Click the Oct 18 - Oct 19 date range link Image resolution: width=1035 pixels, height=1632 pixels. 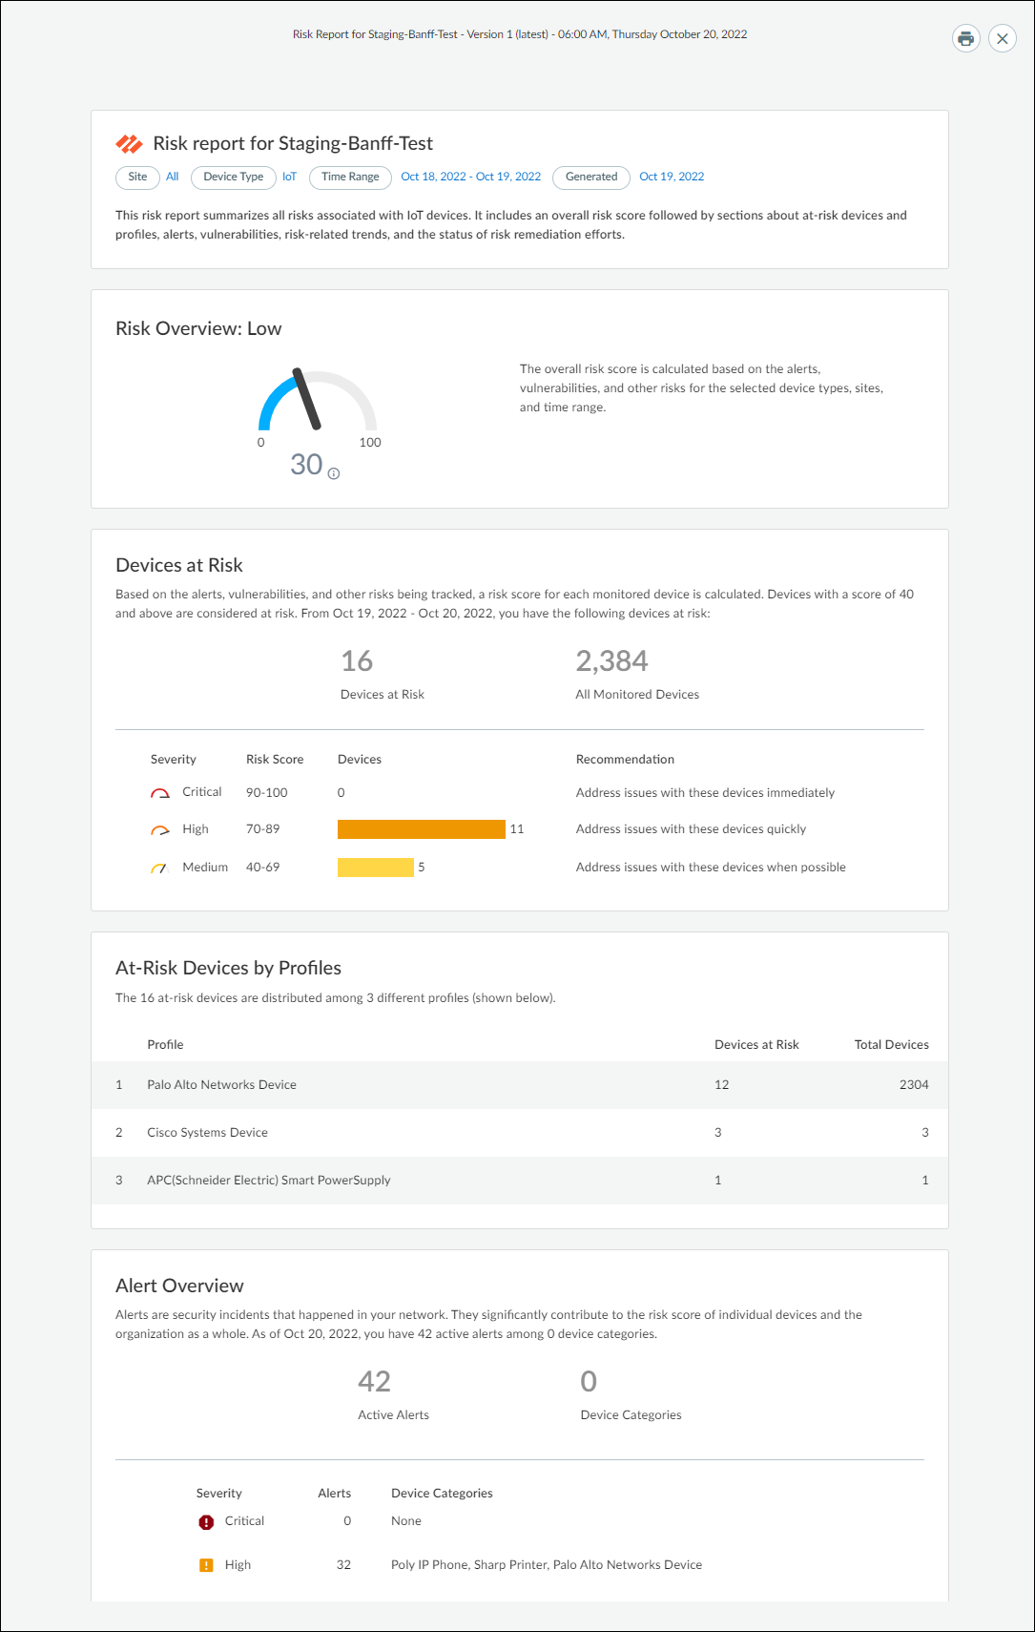click(470, 177)
